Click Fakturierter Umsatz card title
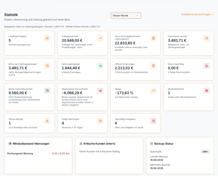This screenshot has width=218, height=176. click(x=177, y=36)
